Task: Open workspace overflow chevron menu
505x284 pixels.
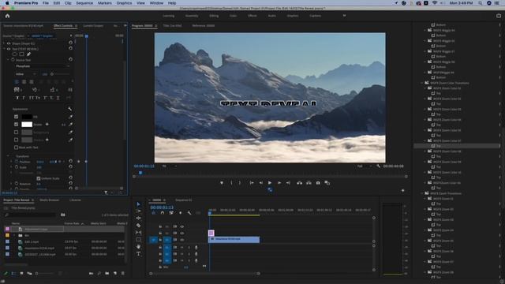Action: click(344, 16)
